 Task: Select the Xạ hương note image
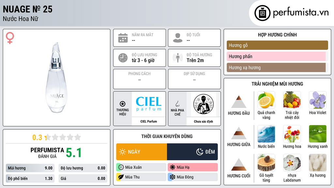point(318,163)
